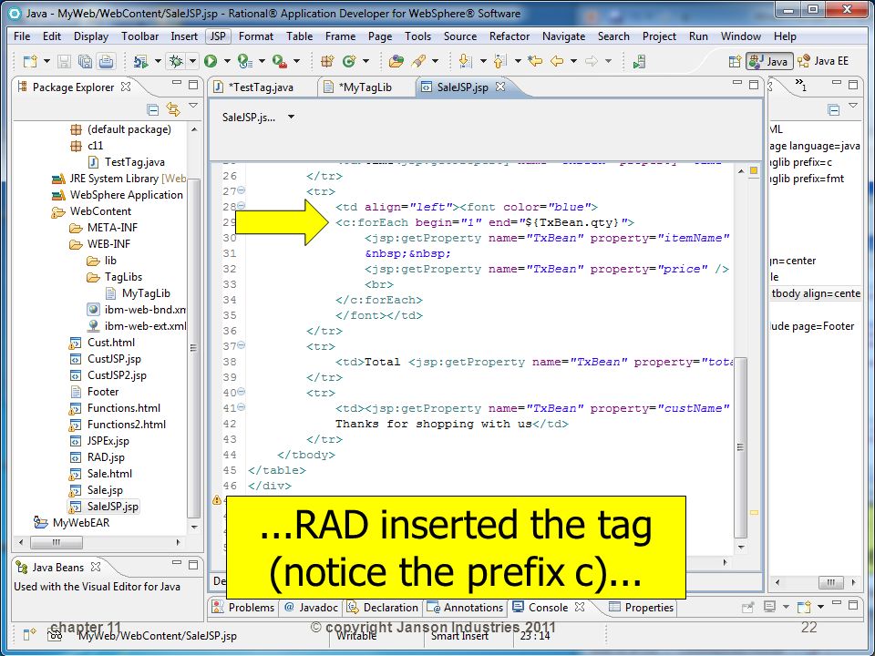
Task: Open the Properties tab
Action: (x=642, y=608)
